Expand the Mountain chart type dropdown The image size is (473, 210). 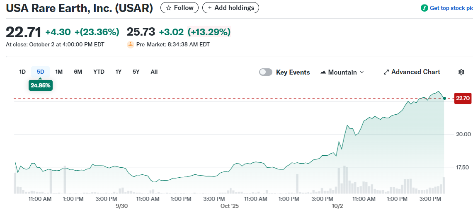tap(361, 72)
